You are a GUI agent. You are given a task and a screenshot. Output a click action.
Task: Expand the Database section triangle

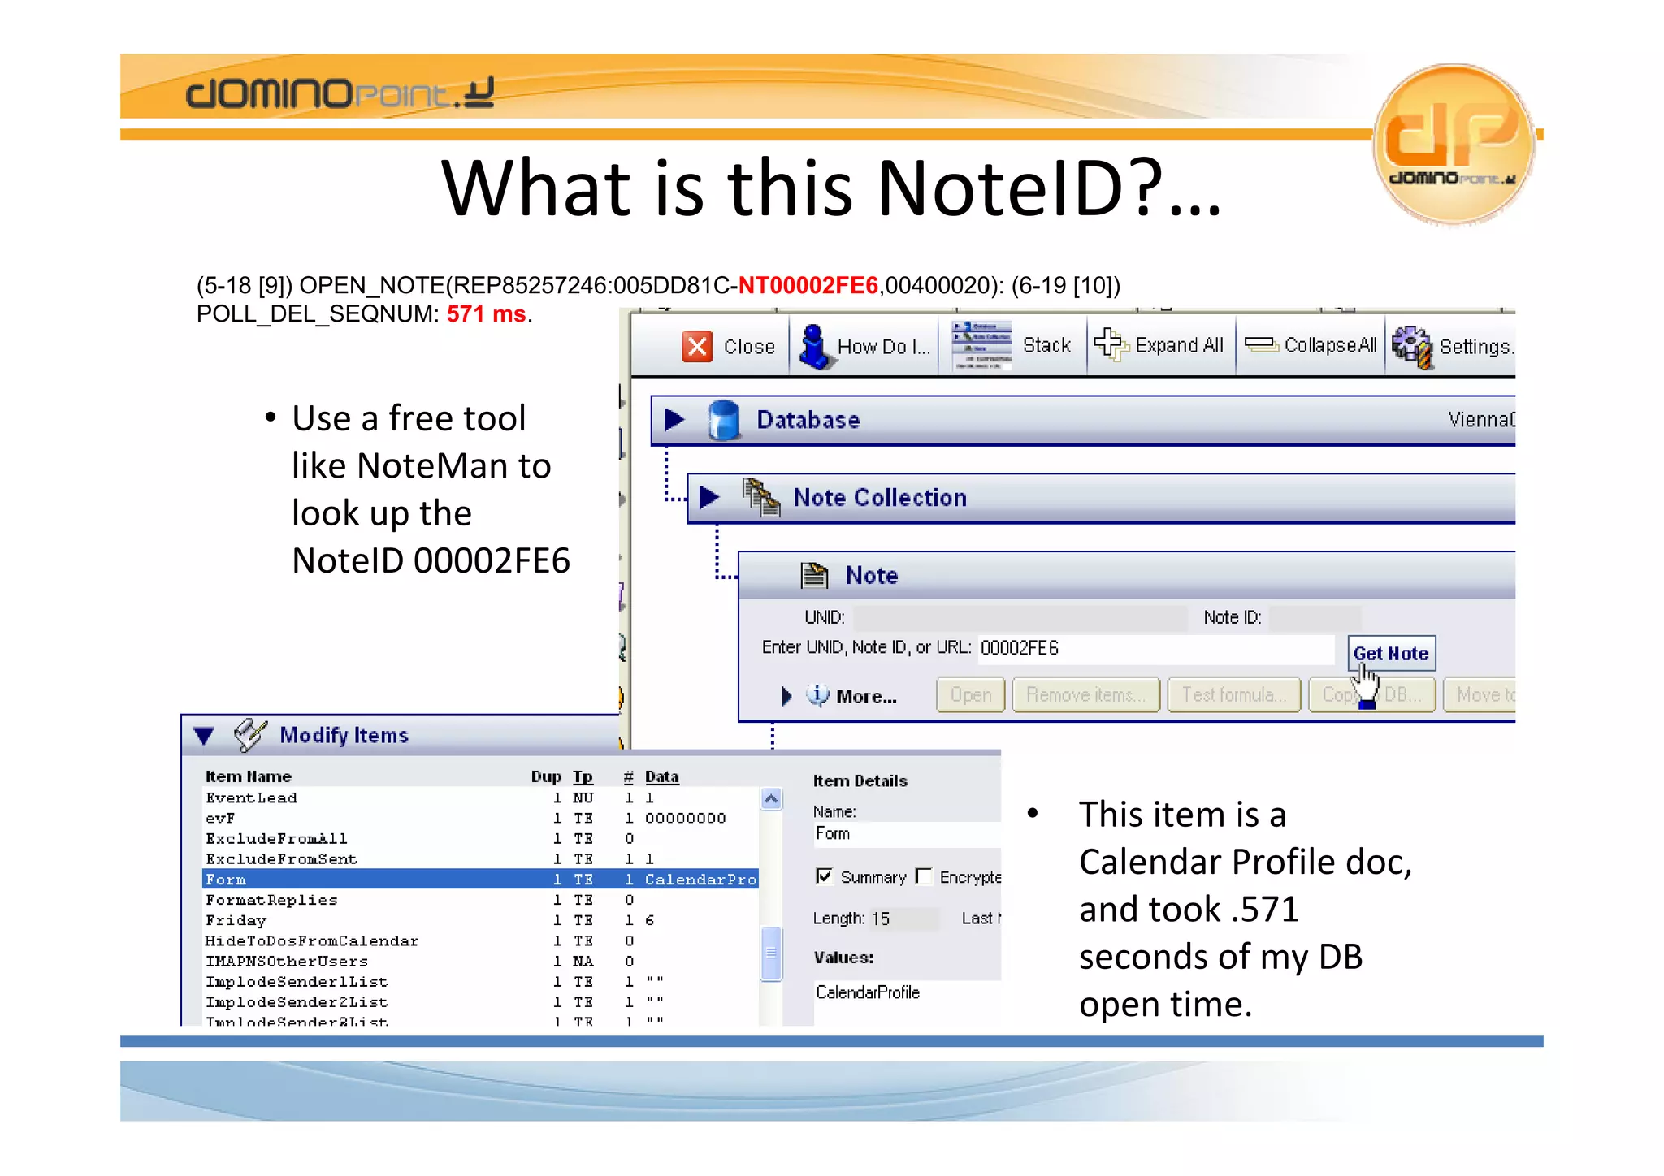674,420
